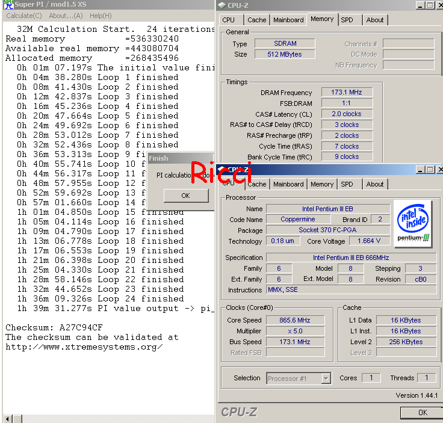Click the Bus Speed 173.1 MHz value
443x423 pixels.
coord(296,342)
